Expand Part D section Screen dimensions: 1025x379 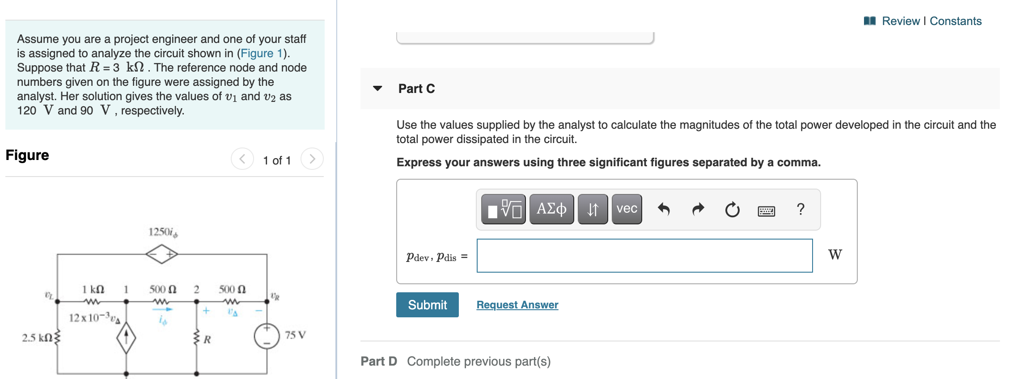[379, 361]
